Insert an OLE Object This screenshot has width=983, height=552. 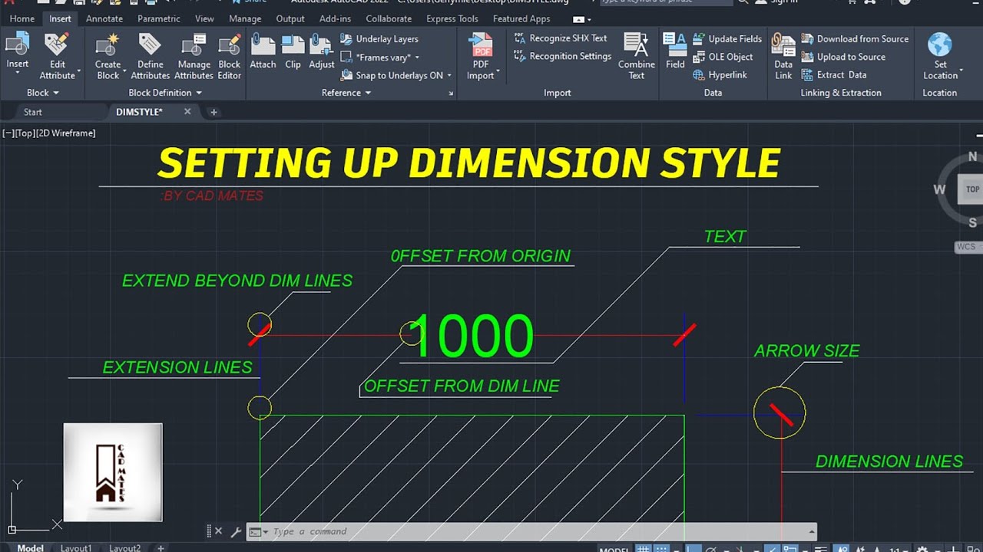723,57
